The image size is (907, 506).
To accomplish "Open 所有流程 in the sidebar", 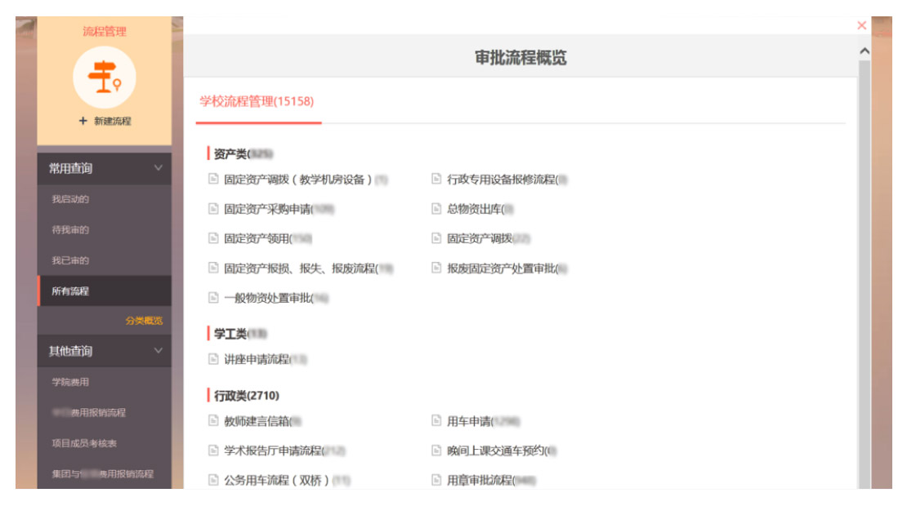I will pos(70,291).
